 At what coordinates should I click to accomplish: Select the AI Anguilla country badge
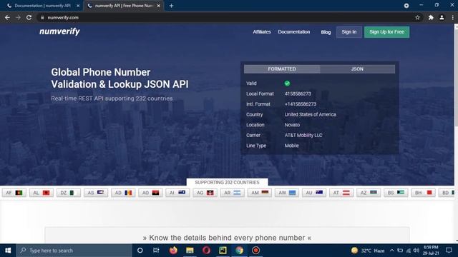click(x=177, y=193)
